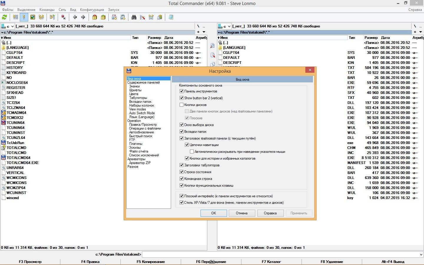Select the highlighted full-view toolbar icon

(24, 17)
